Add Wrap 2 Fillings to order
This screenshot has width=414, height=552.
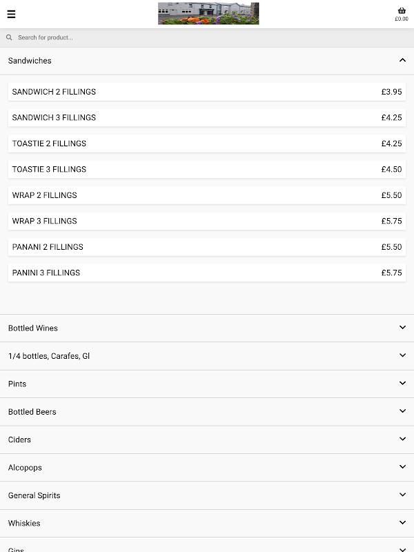(x=206, y=195)
